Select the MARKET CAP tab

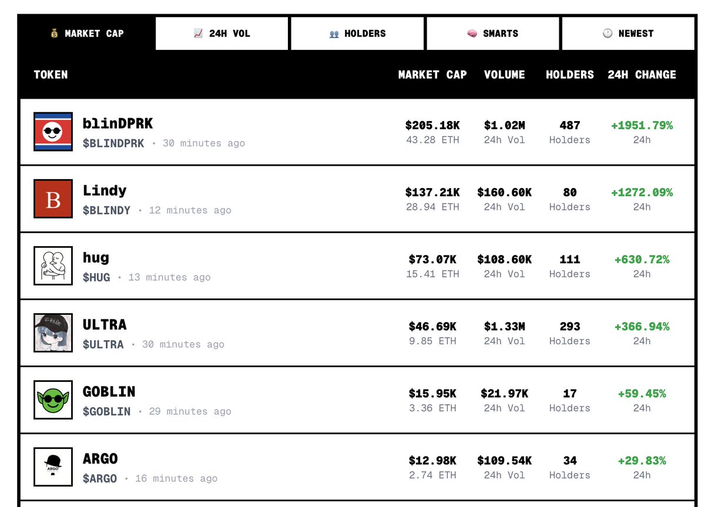click(x=88, y=33)
